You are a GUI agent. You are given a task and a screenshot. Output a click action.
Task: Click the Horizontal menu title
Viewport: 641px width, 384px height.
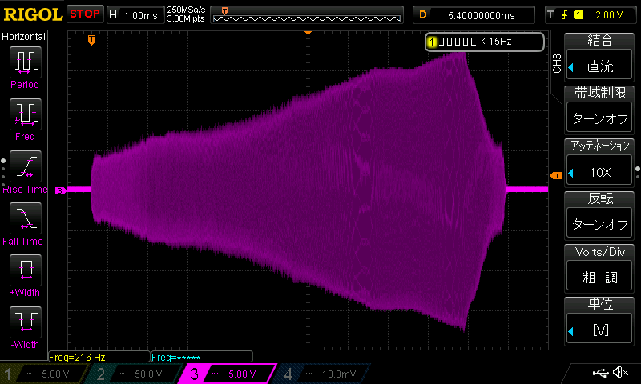24,37
